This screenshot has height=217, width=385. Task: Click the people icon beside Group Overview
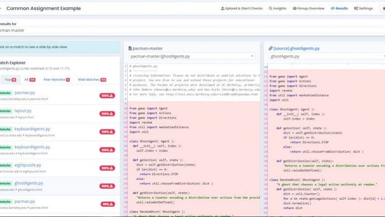click(x=295, y=8)
